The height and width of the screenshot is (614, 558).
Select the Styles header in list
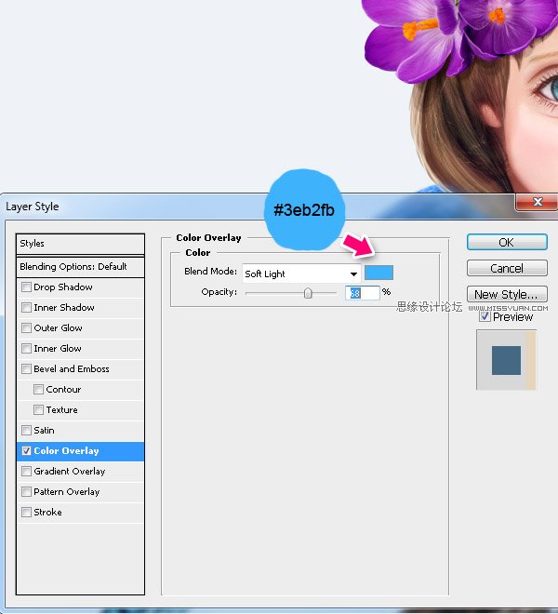tap(81, 244)
